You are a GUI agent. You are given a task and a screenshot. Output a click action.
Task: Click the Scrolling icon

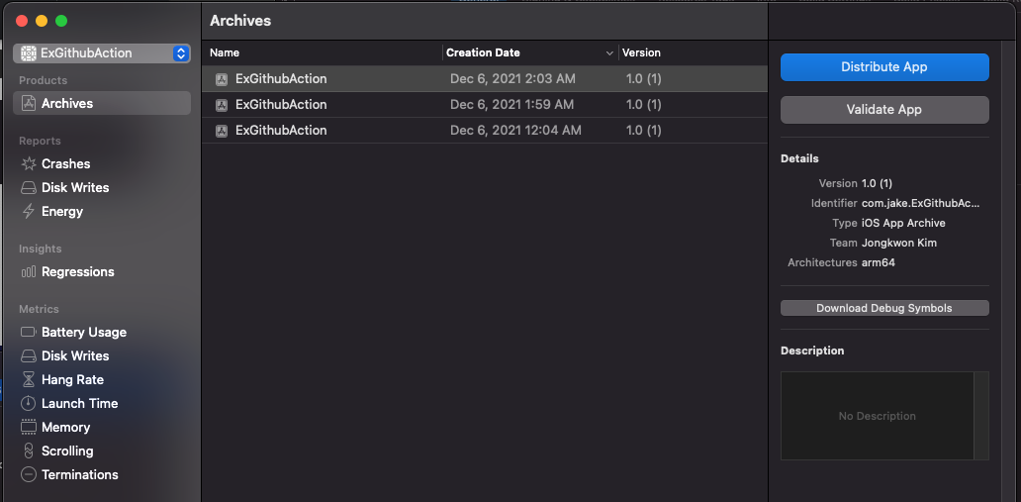(x=28, y=451)
